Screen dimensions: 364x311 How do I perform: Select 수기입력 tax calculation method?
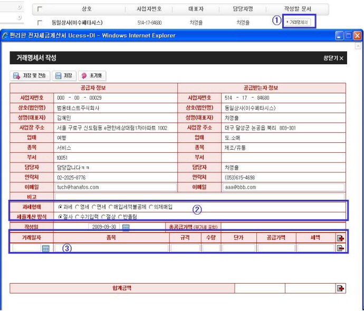[78, 217]
